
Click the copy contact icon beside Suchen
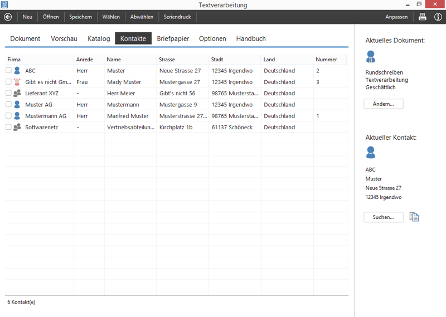click(414, 217)
